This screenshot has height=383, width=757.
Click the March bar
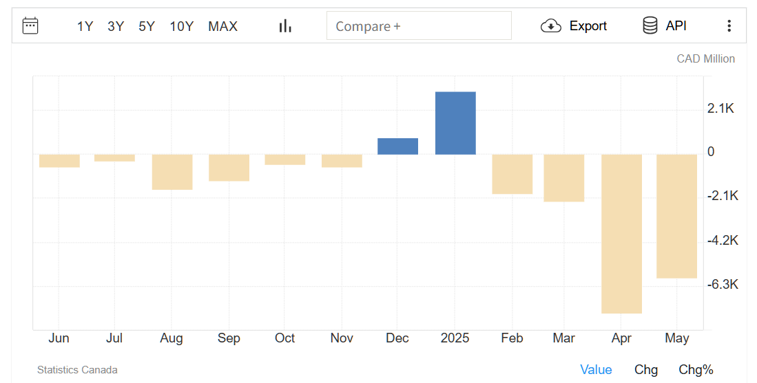click(564, 178)
